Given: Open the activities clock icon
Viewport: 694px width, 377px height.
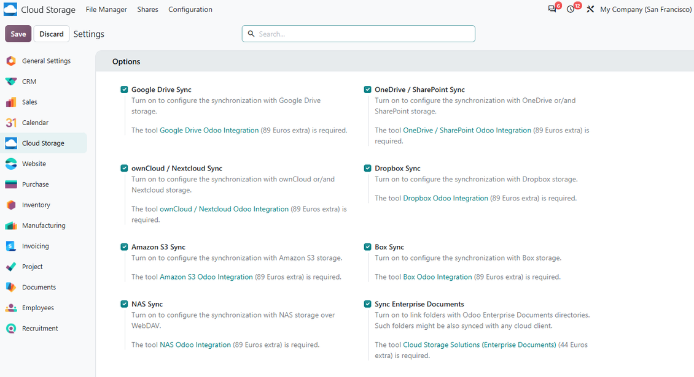Looking at the screenshot, I should (571, 9).
